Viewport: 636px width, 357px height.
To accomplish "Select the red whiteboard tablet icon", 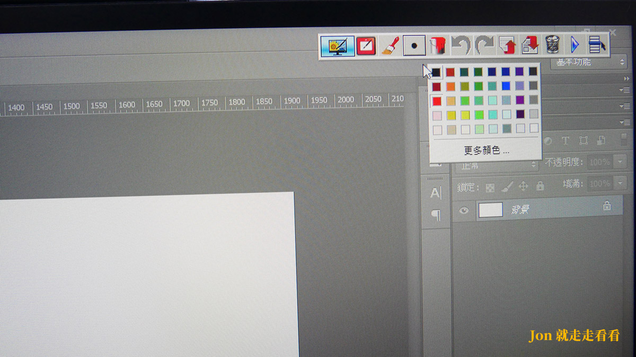I will point(366,46).
